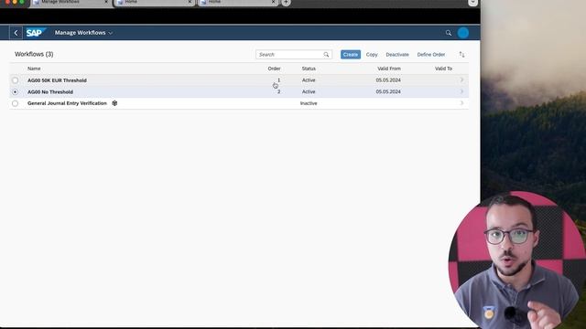This screenshot has width=586, height=329.
Task: Open the AG00 No Threshold workflow
Action: coord(50,91)
